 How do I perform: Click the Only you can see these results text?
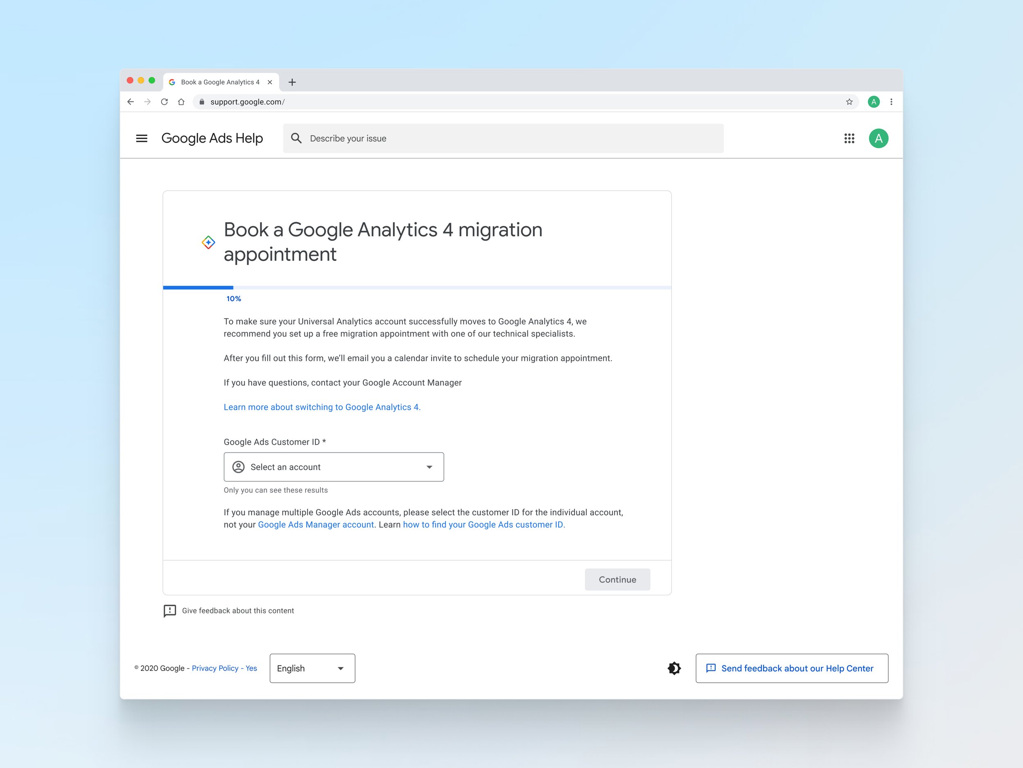point(276,490)
